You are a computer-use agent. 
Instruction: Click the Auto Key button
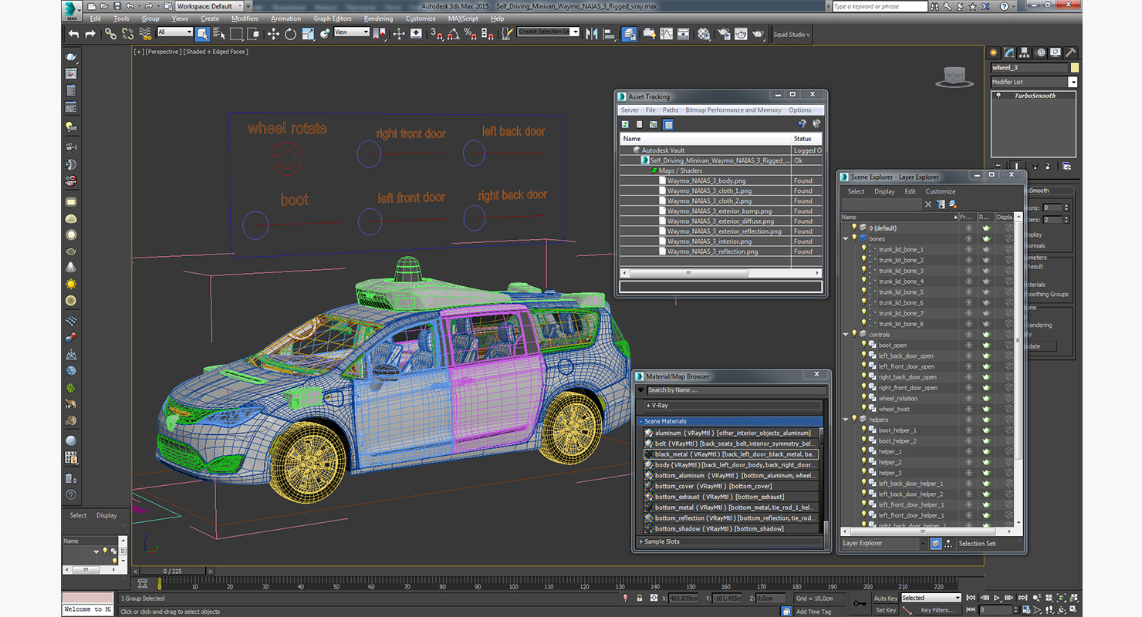(886, 598)
